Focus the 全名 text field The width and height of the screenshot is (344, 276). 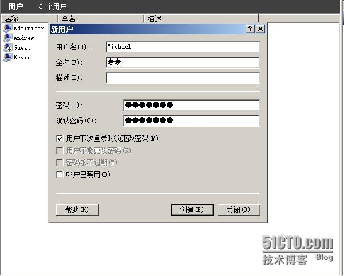coord(183,62)
